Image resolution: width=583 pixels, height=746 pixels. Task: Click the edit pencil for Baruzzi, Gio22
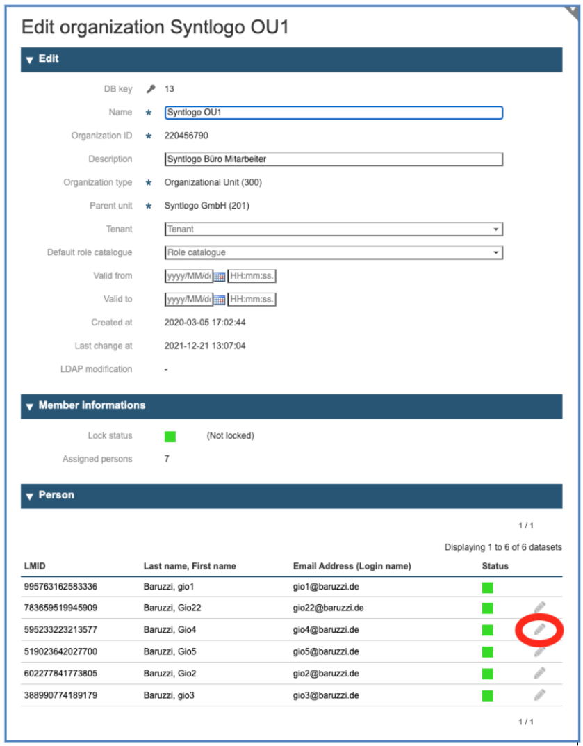(539, 607)
